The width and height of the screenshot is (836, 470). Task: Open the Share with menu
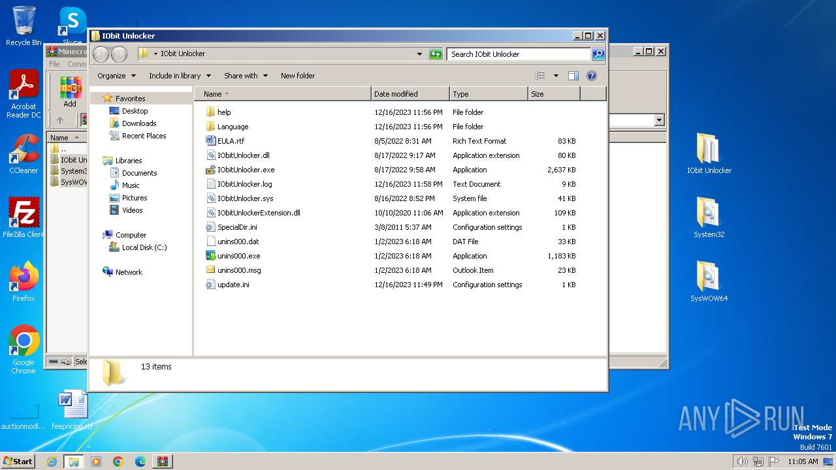246,76
